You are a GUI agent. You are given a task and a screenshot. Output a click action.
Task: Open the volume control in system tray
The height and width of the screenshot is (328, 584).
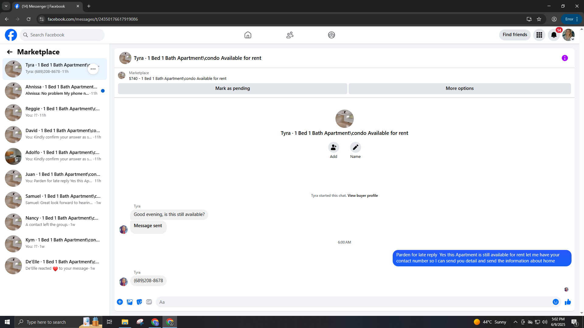tap(545, 322)
